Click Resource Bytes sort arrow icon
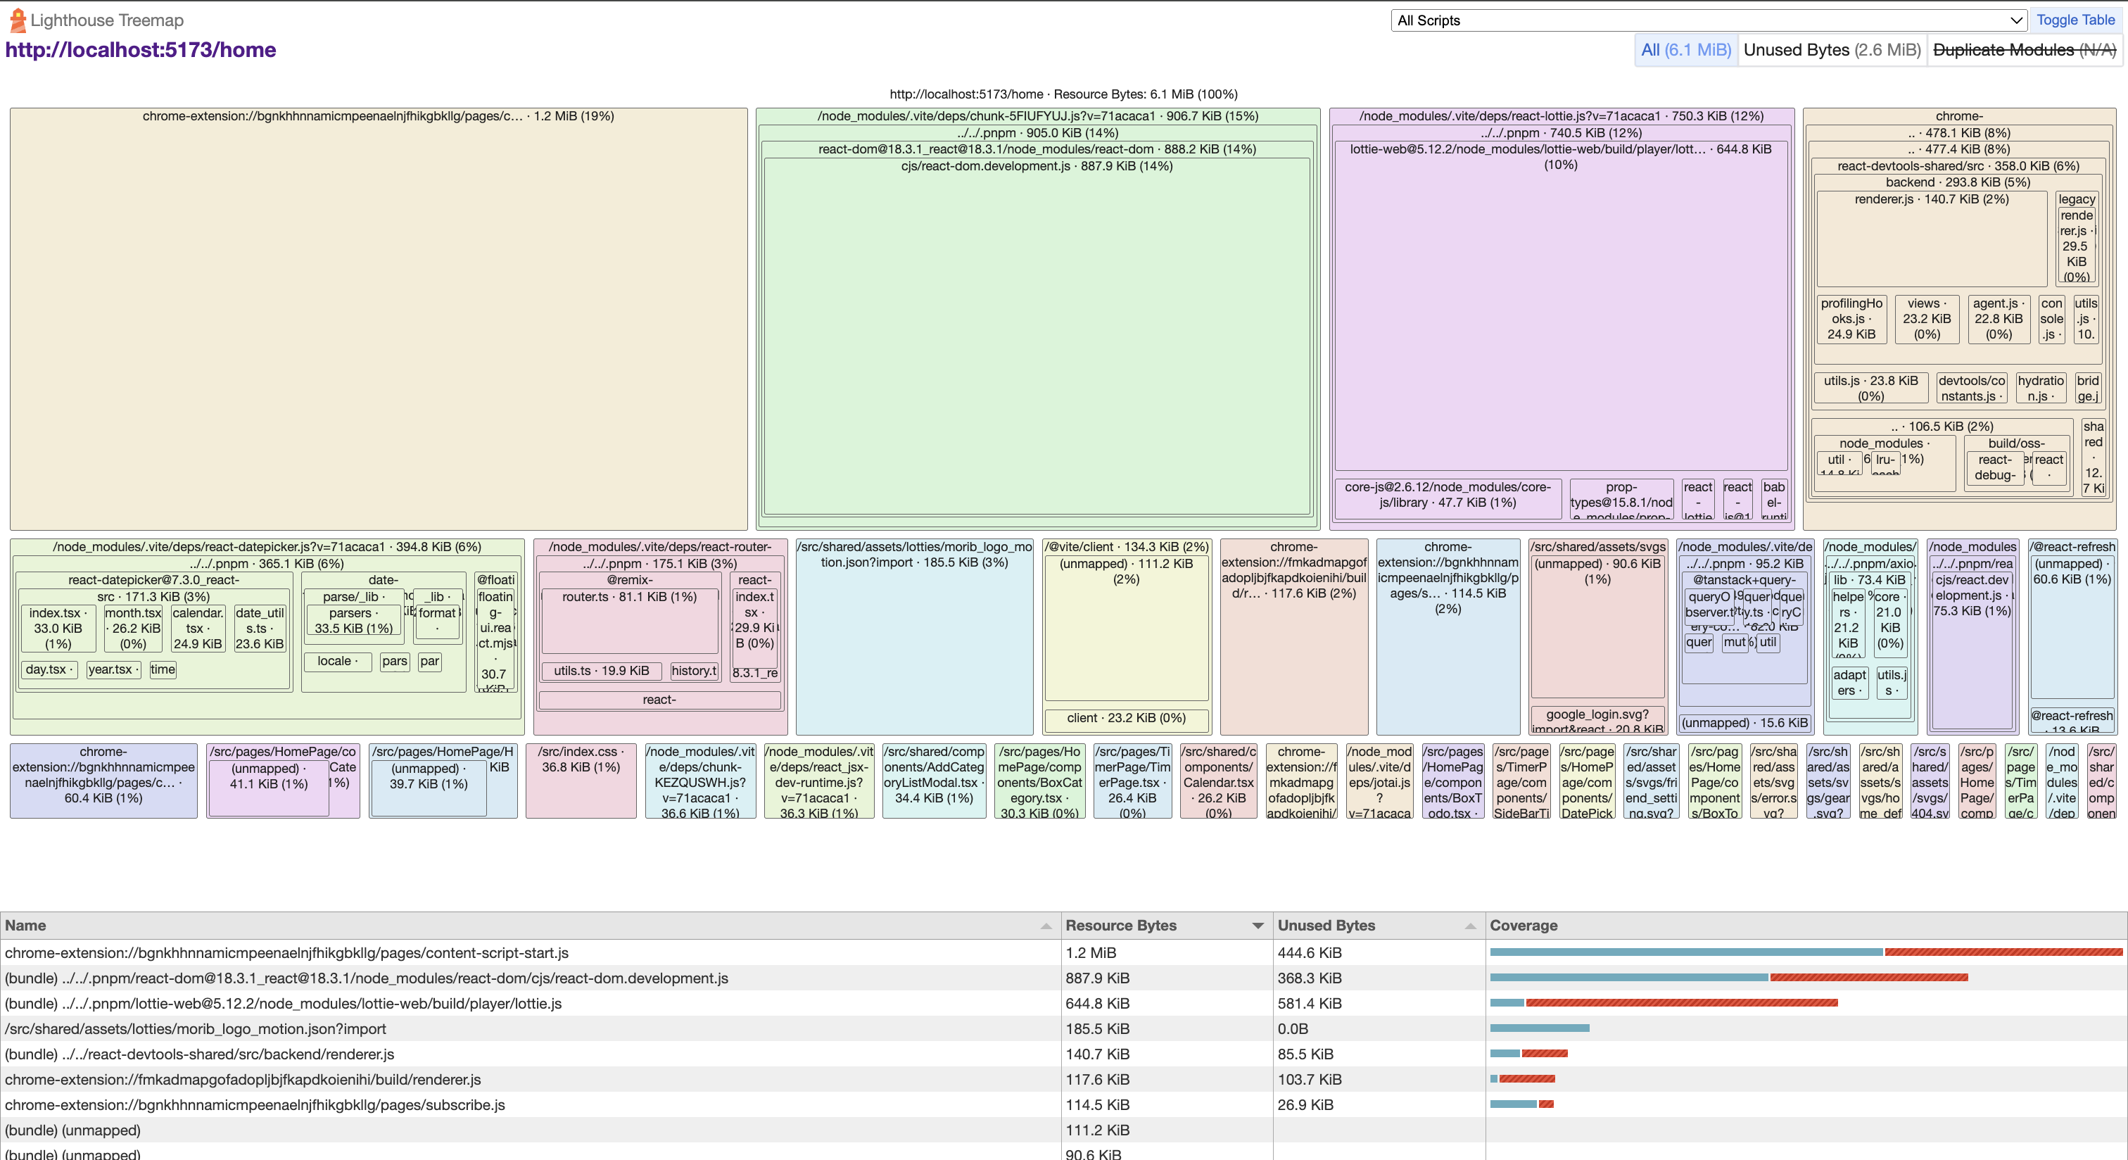Viewport: 2128px width, 1160px height. [x=1258, y=926]
